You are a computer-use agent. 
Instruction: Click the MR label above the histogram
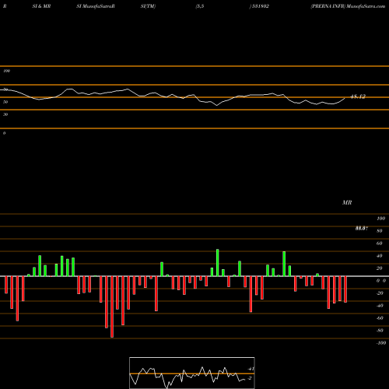tap(347, 202)
